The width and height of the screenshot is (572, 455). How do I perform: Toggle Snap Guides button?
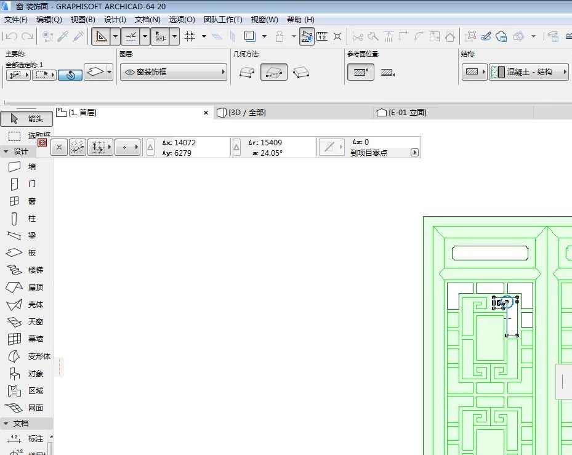click(131, 36)
